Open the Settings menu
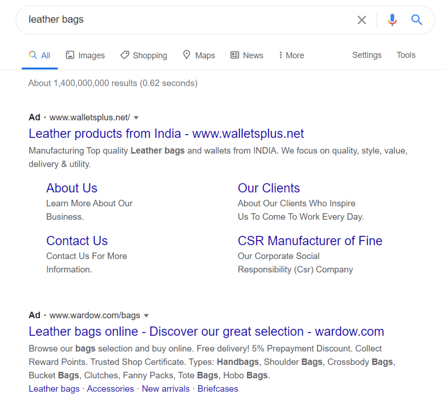The height and width of the screenshot is (406, 445). [367, 55]
